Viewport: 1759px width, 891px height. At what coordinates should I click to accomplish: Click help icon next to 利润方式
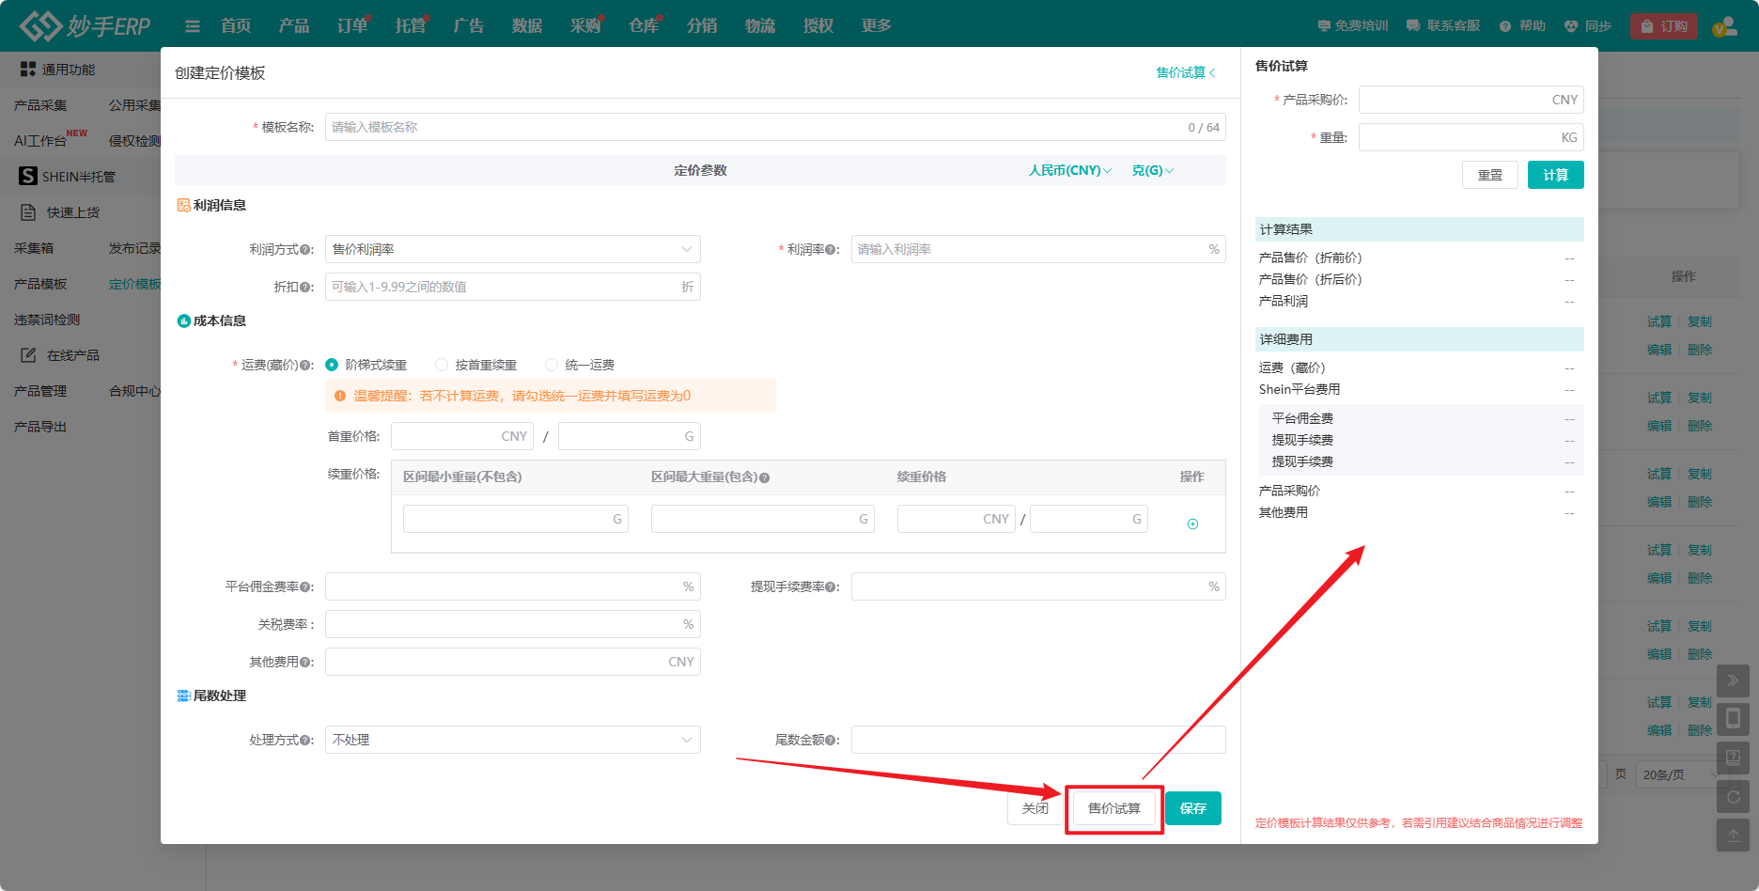pyautogui.click(x=306, y=250)
